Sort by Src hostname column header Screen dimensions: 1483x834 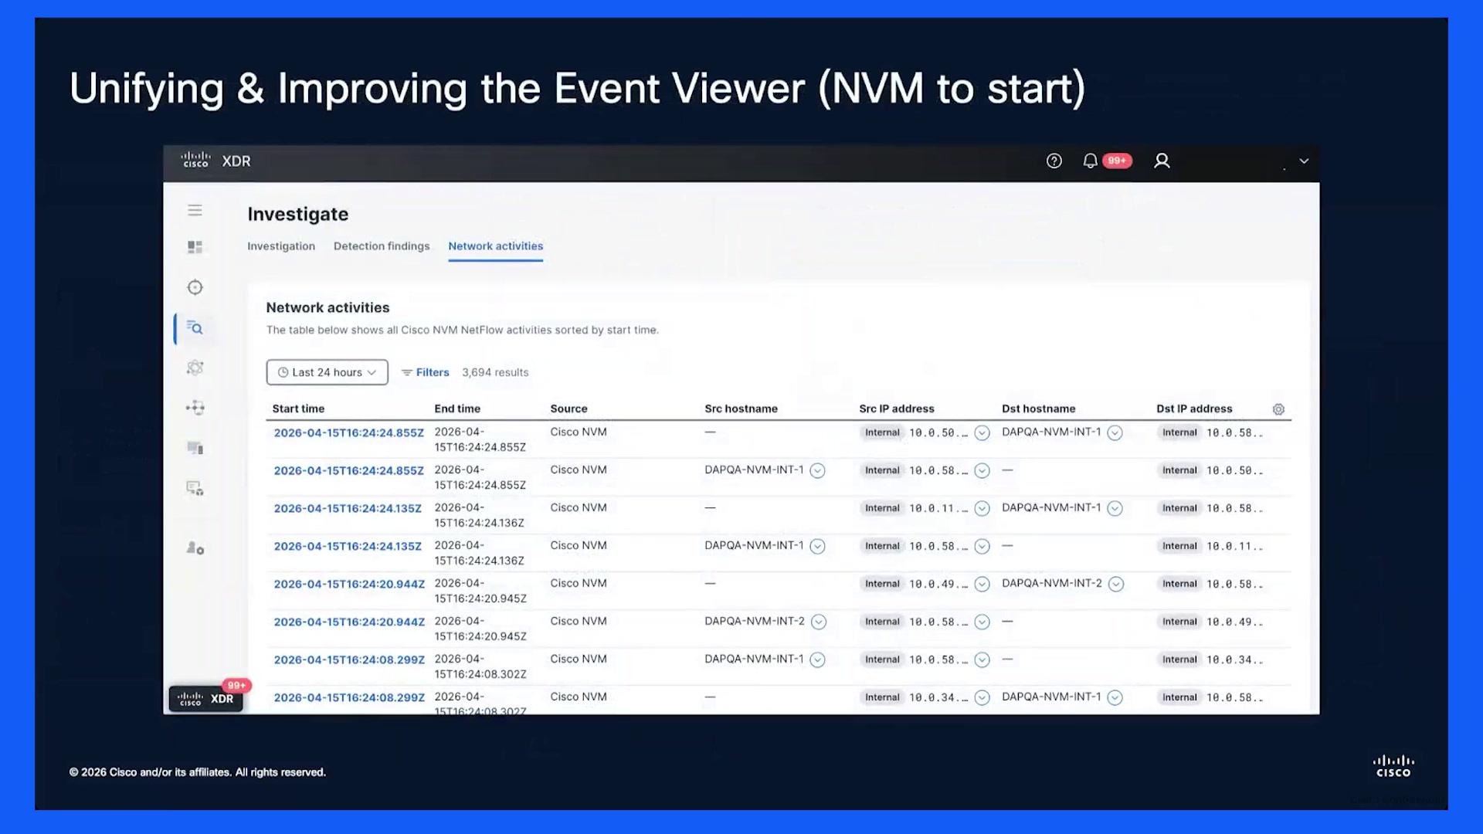(741, 409)
